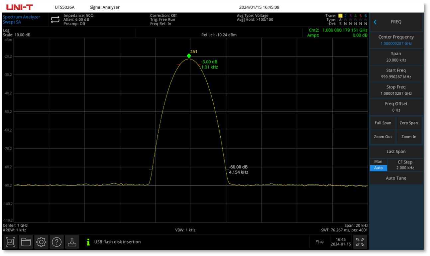
Task: Click the save/download icon
Action: 72,242
